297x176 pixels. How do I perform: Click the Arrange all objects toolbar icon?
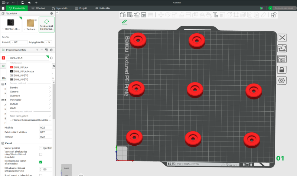point(144,15)
